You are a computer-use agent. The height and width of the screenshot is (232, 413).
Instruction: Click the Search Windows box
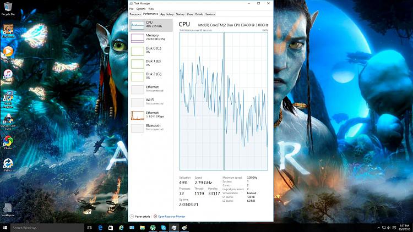click(47, 228)
